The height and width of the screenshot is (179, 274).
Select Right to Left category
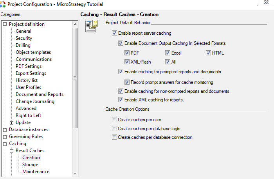(28, 115)
